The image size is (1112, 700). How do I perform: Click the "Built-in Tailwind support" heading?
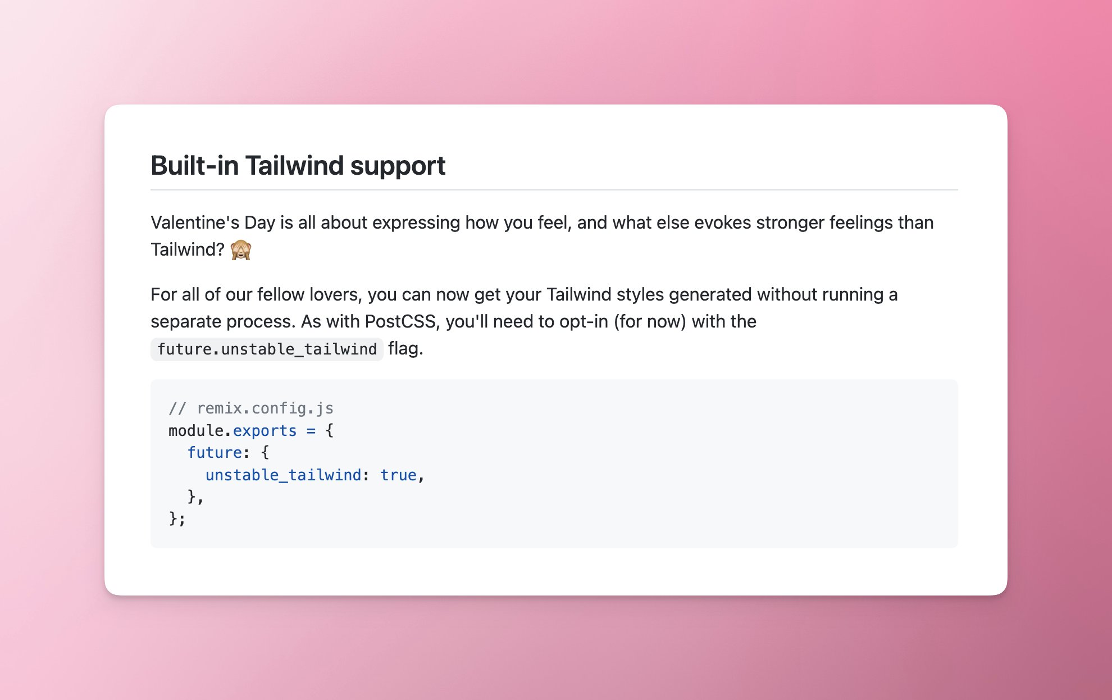click(298, 166)
